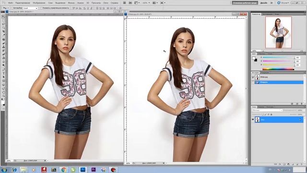The width and height of the screenshot is (307, 173).
Task: Select the Открыть history state
Action: pyautogui.click(x=279, y=82)
